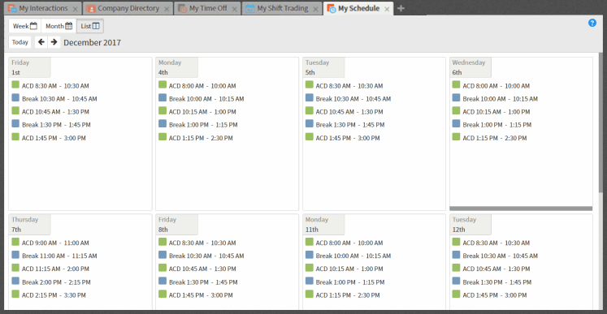
Task: Click Thursday 7th Break 11:00 AM - 11:15 AM
Action: (x=59, y=256)
